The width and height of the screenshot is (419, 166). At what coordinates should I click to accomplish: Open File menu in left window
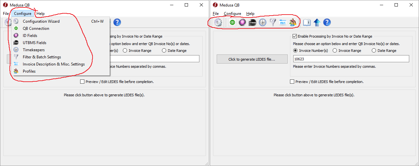point(6,14)
